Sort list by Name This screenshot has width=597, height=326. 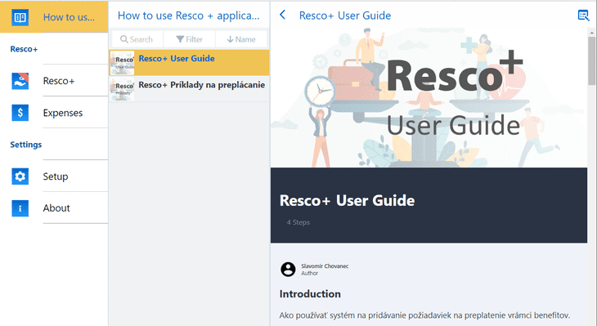click(x=241, y=39)
